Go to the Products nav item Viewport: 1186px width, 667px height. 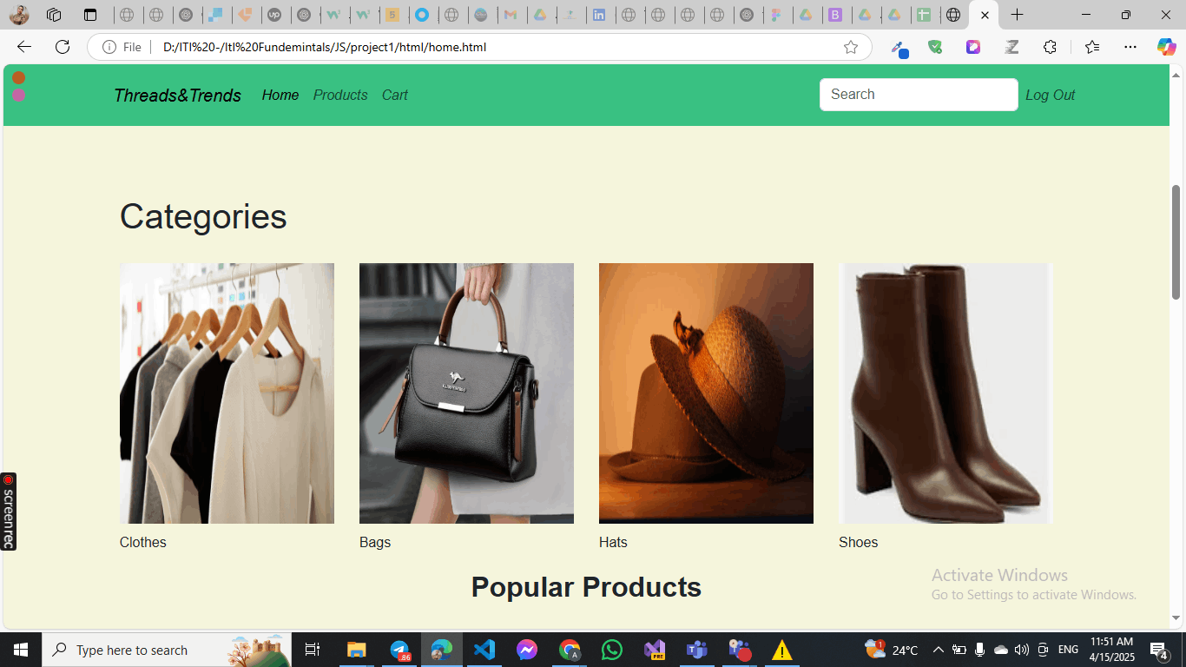pos(340,96)
